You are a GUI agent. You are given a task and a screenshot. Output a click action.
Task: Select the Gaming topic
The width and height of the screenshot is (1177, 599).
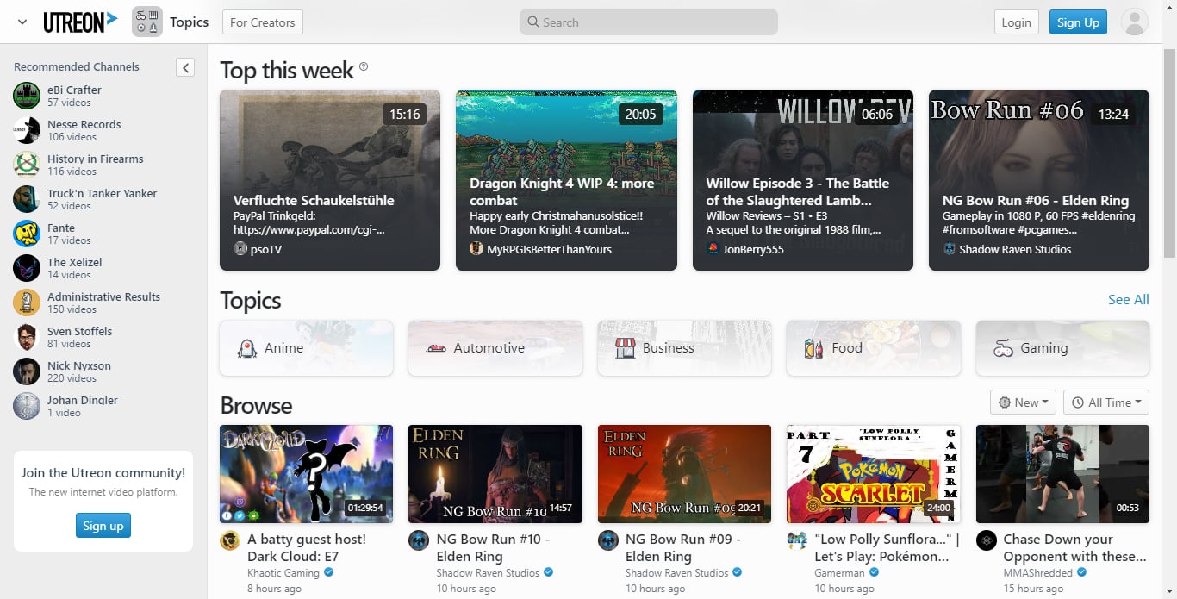(1062, 348)
